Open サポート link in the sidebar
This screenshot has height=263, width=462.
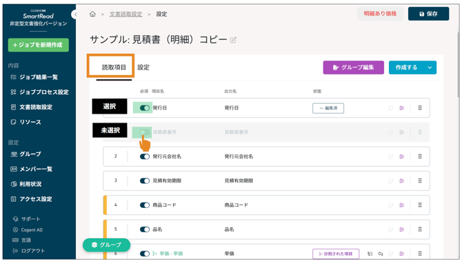pos(26,219)
